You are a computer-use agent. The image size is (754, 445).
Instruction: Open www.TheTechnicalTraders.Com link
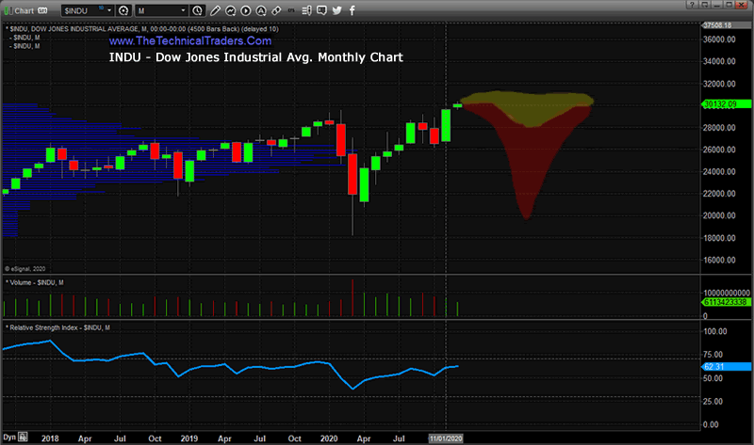click(x=190, y=41)
